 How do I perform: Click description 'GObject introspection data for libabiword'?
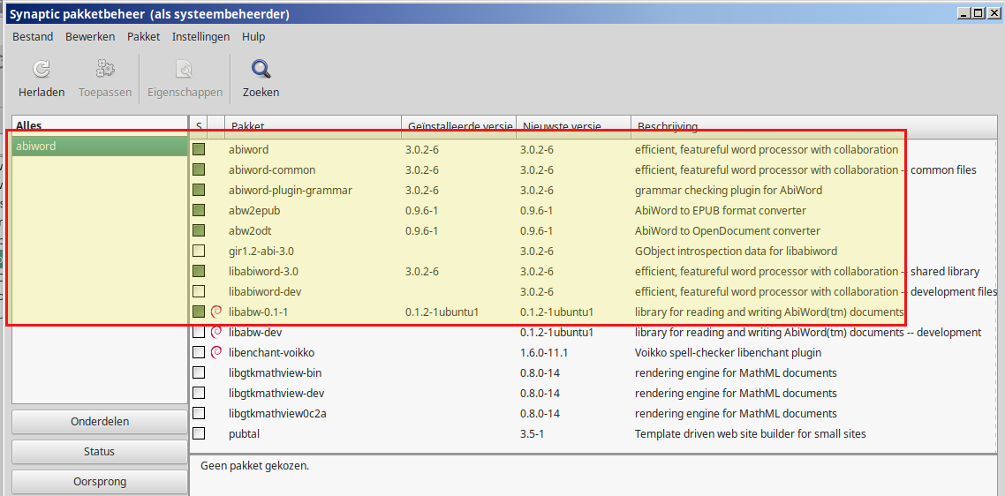tap(736, 252)
